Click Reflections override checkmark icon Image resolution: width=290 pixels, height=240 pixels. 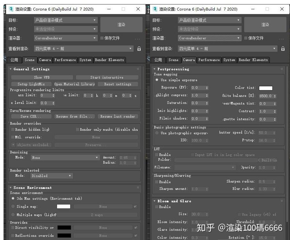click(x=136, y=236)
